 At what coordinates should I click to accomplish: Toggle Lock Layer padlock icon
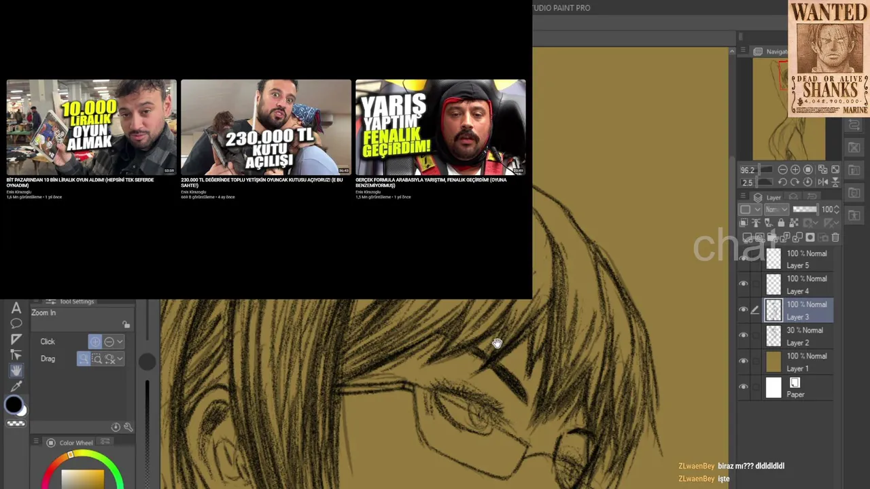[781, 222]
